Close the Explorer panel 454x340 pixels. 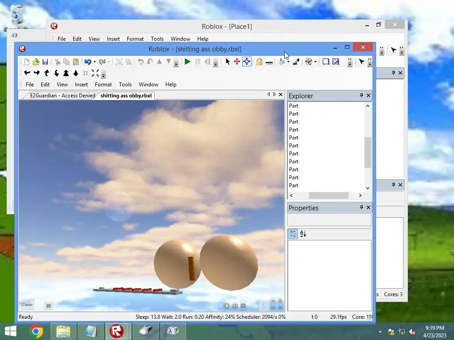coord(368,96)
